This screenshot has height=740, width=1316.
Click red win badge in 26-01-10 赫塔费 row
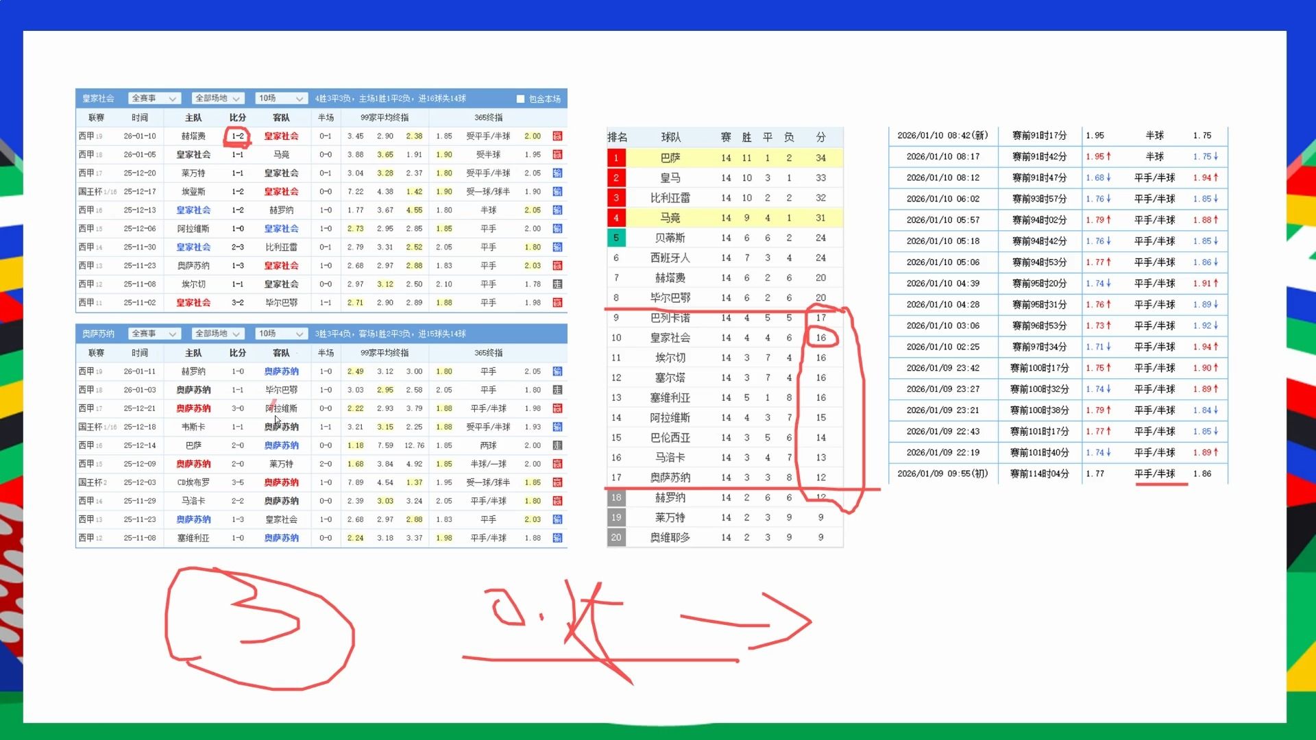[557, 136]
